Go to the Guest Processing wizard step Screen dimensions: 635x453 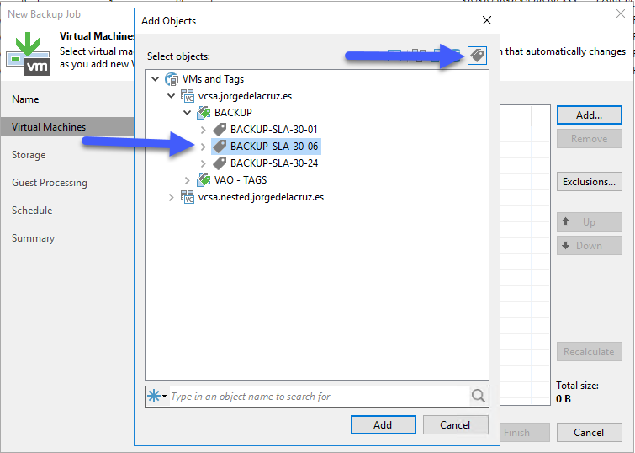coord(50,183)
